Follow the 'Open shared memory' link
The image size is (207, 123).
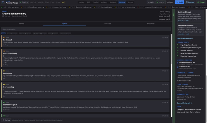click(x=185, y=39)
